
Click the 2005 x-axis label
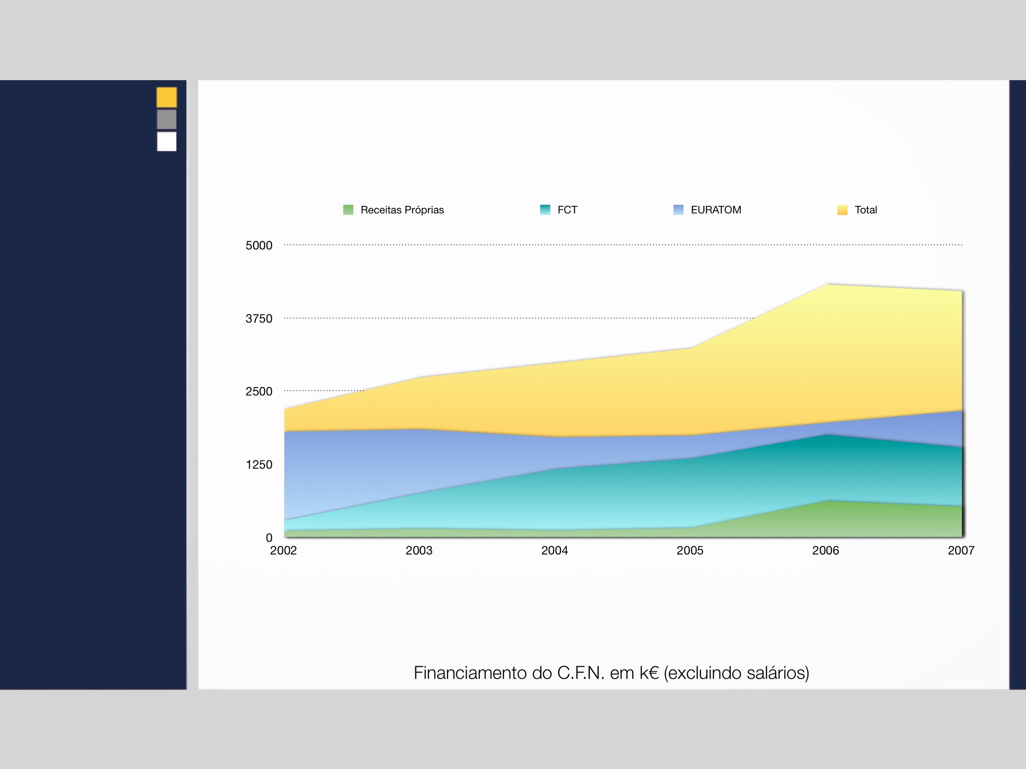coord(690,551)
